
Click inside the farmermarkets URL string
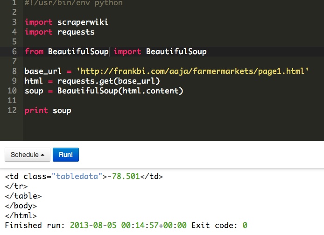point(193,71)
